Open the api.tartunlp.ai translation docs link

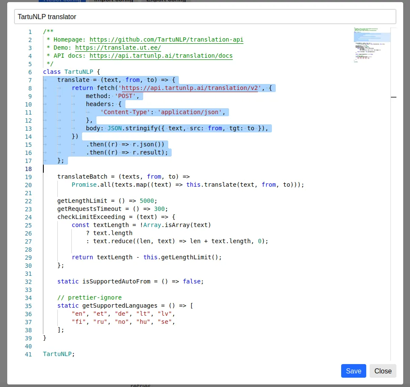pos(161,56)
